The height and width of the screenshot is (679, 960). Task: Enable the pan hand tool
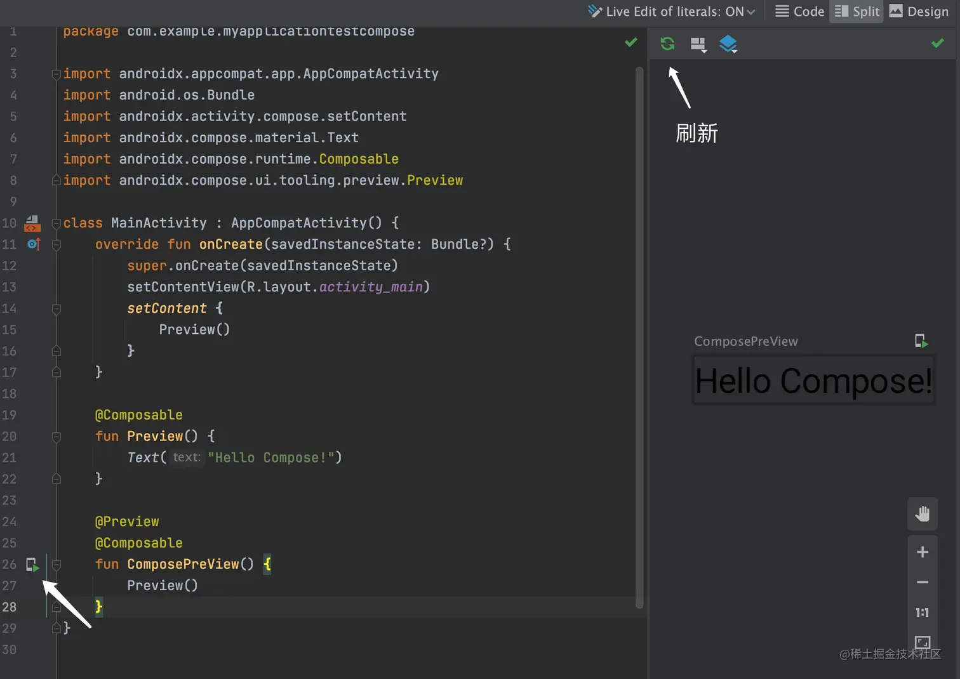coord(923,513)
